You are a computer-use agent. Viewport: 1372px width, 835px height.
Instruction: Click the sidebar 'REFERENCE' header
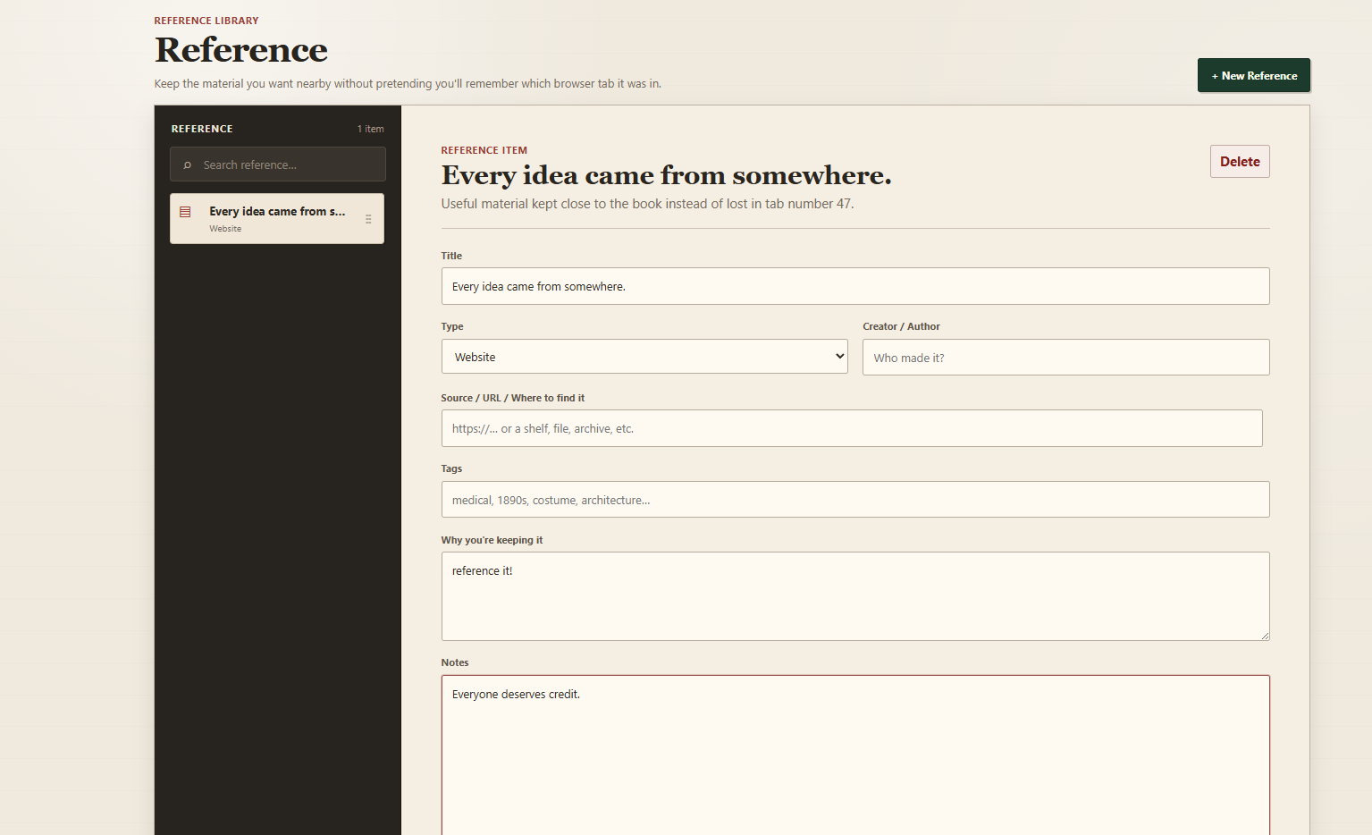(x=202, y=129)
